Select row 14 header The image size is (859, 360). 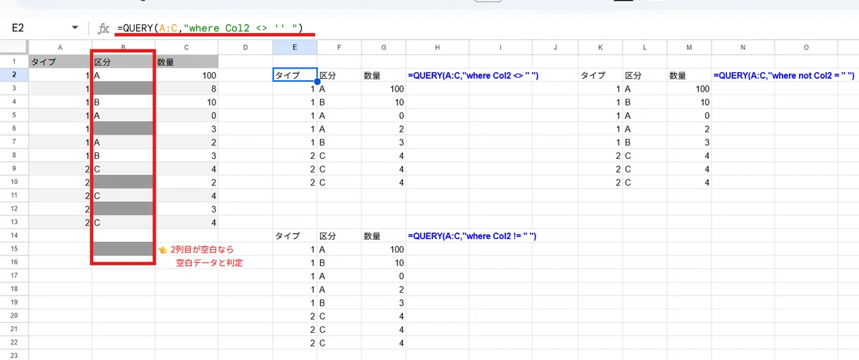point(14,235)
